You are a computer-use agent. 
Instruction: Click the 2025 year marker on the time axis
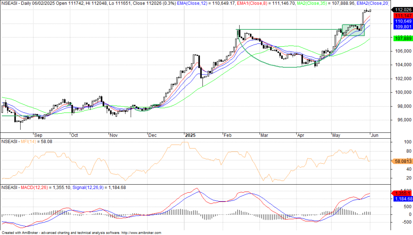tap(190, 135)
